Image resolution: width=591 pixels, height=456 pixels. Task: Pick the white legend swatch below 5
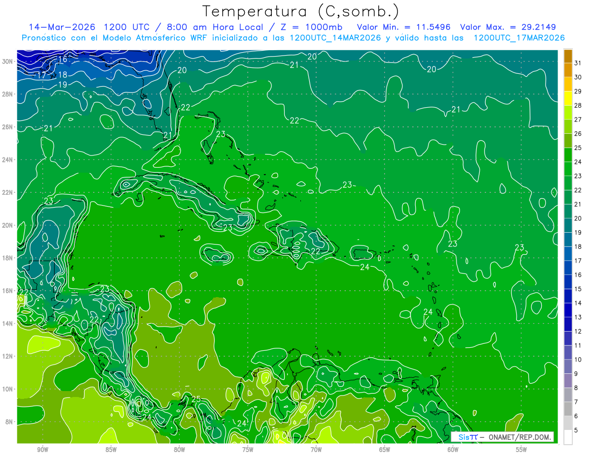(568, 437)
